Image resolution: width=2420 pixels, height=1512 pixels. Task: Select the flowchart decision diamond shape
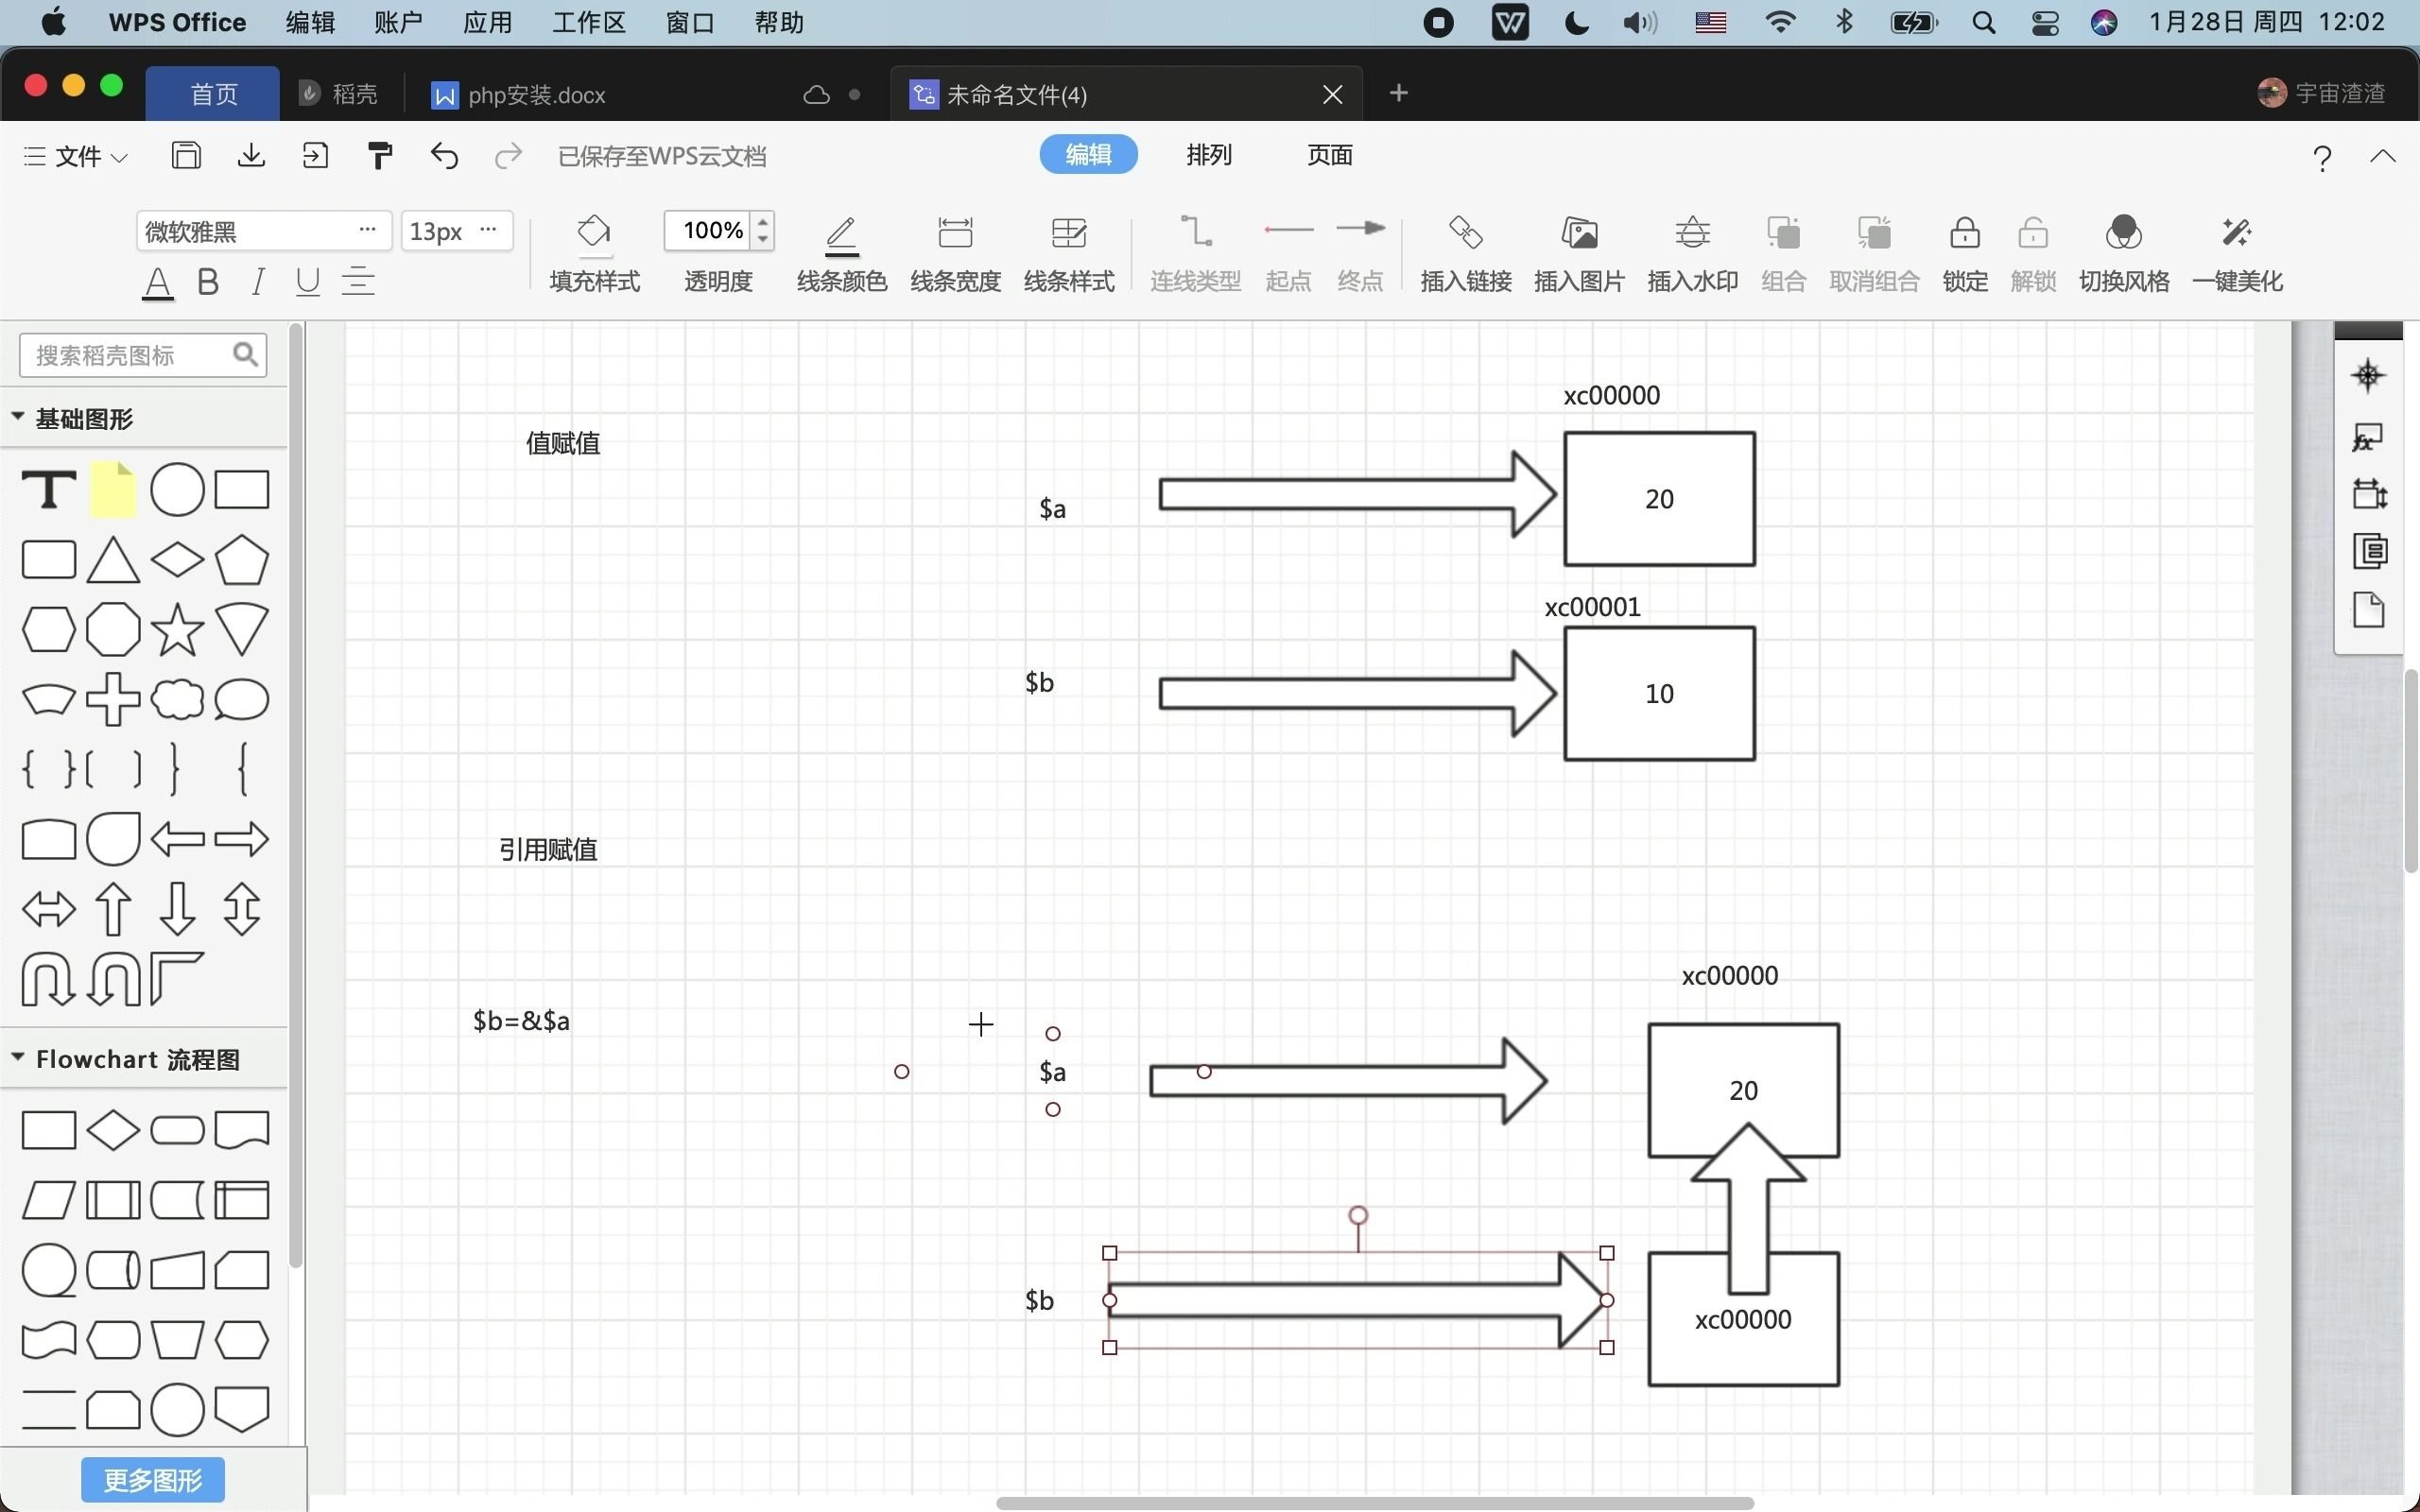113,1131
